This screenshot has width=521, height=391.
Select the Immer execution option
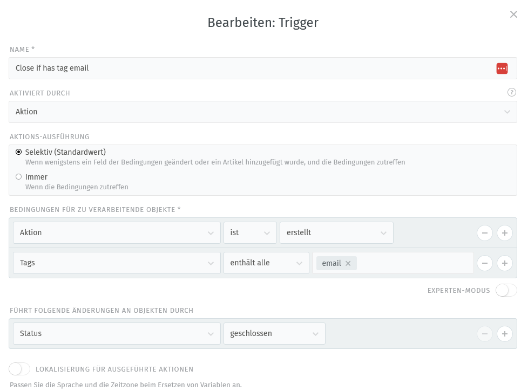coord(19,177)
